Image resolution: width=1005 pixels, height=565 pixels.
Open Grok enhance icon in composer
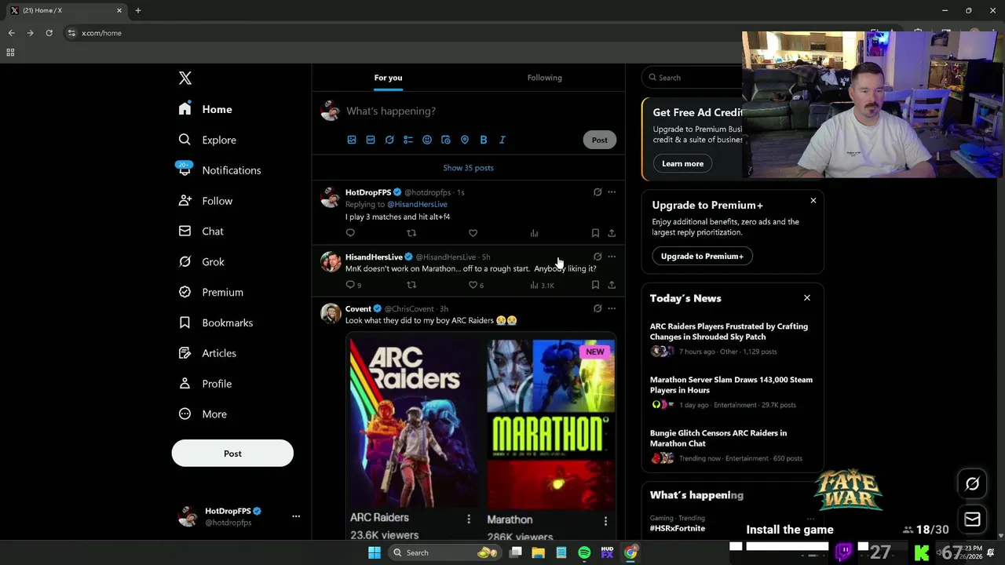click(x=389, y=140)
